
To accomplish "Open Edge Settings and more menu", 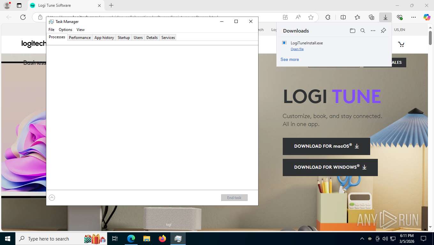I will pyautogui.click(x=414, y=17).
